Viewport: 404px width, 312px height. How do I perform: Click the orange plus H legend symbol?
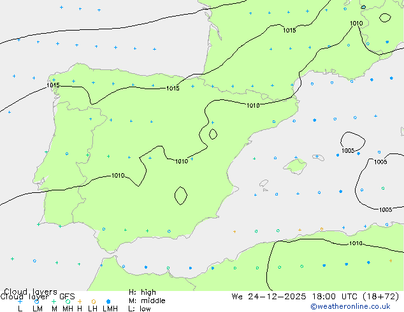point(80,301)
